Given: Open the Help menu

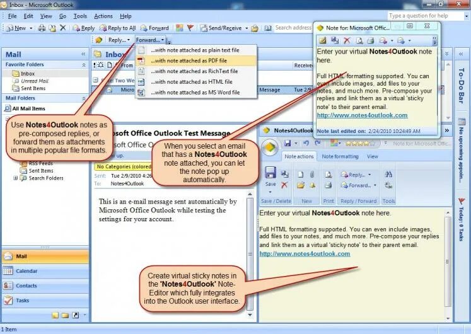Looking at the screenshot, I should pos(125,16).
